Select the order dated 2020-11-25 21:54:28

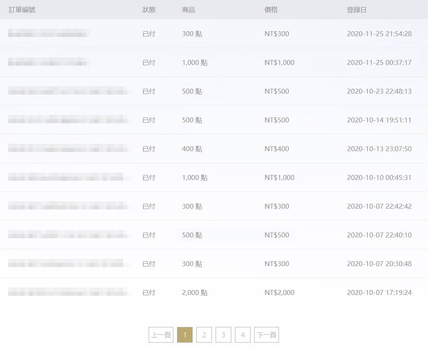214,34
